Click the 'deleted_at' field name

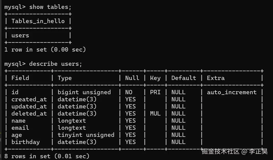coord(29,114)
